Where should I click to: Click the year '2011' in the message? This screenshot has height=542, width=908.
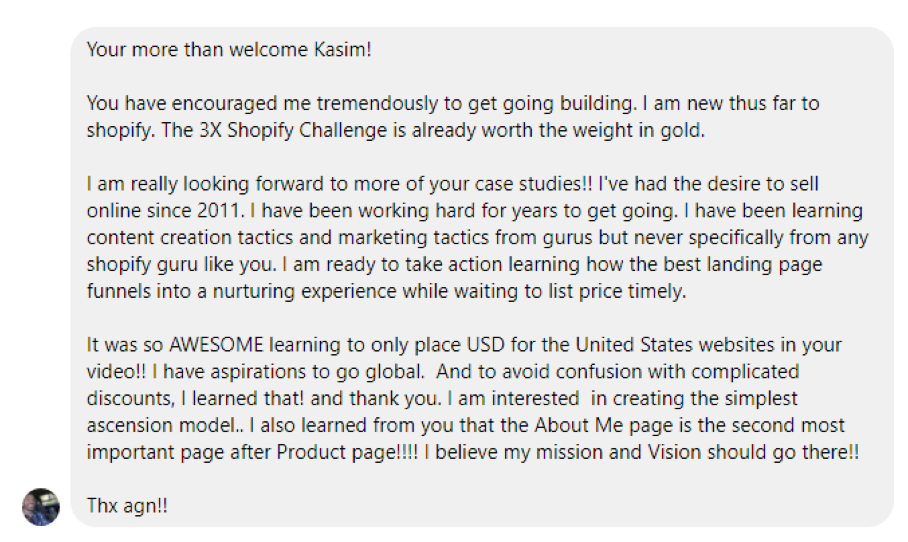click(219, 211)
